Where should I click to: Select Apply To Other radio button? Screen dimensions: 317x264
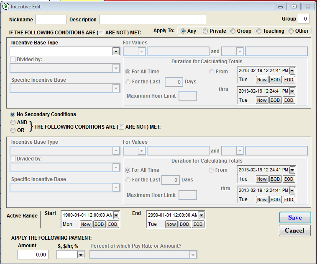tap(291, 31)
